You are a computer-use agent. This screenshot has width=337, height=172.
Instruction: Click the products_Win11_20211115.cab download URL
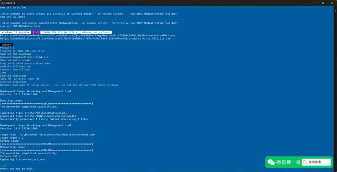point(86,38)
